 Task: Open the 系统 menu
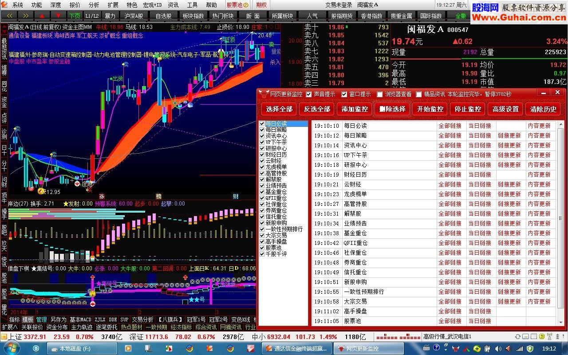(17, 5)
